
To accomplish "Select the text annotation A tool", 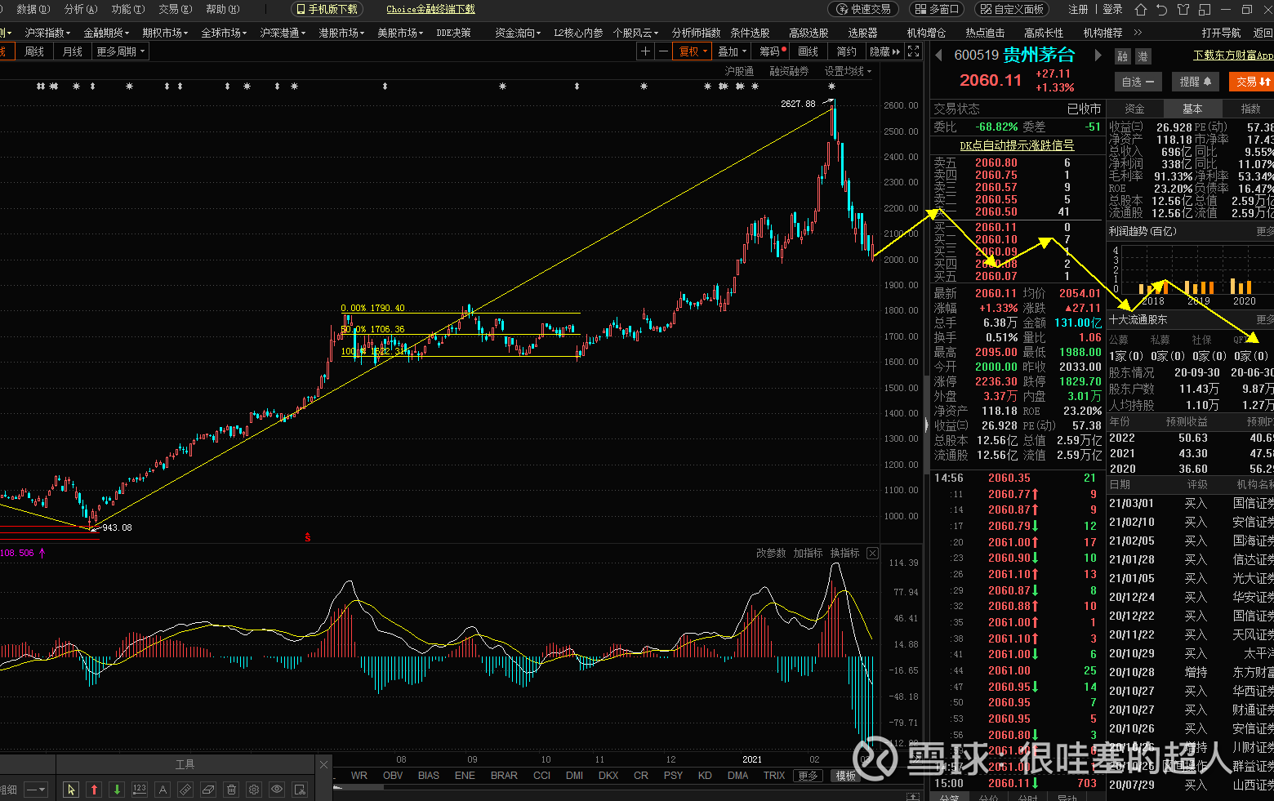I will pyautogui.click(x=163, y=790).
